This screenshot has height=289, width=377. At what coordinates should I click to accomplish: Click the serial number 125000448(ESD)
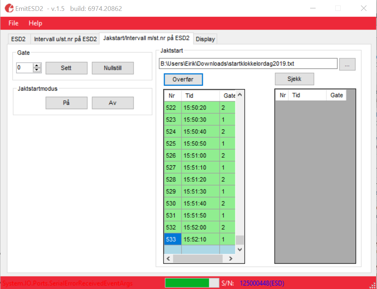click(x=262, y=284)
